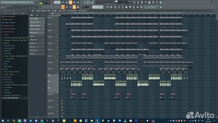The width and height of the screenshot is (218, 123).
Task: Open the playlist menu arrow
Action: point(31,11)
